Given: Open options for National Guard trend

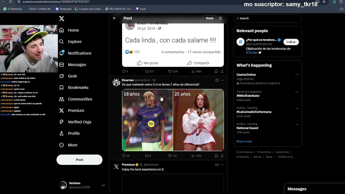Looking at the screenshot, I should coord(297,124).
